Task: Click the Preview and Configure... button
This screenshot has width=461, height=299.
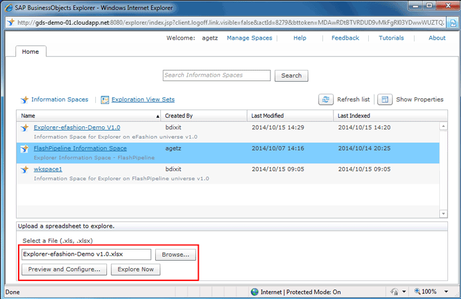Action: click(x=64, y=269)
